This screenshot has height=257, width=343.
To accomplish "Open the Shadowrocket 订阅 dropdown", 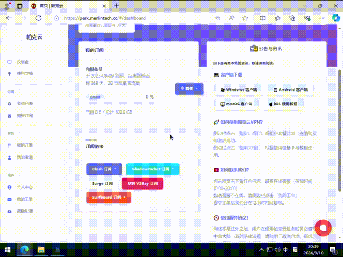I will 153,169.
